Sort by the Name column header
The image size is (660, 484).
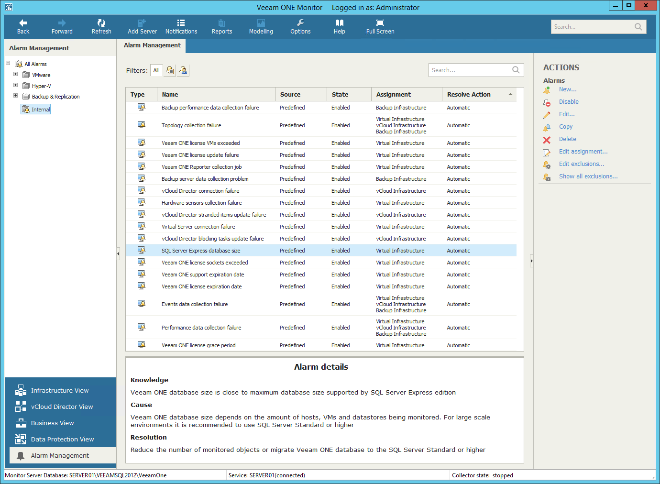click(x=216, y=94)
